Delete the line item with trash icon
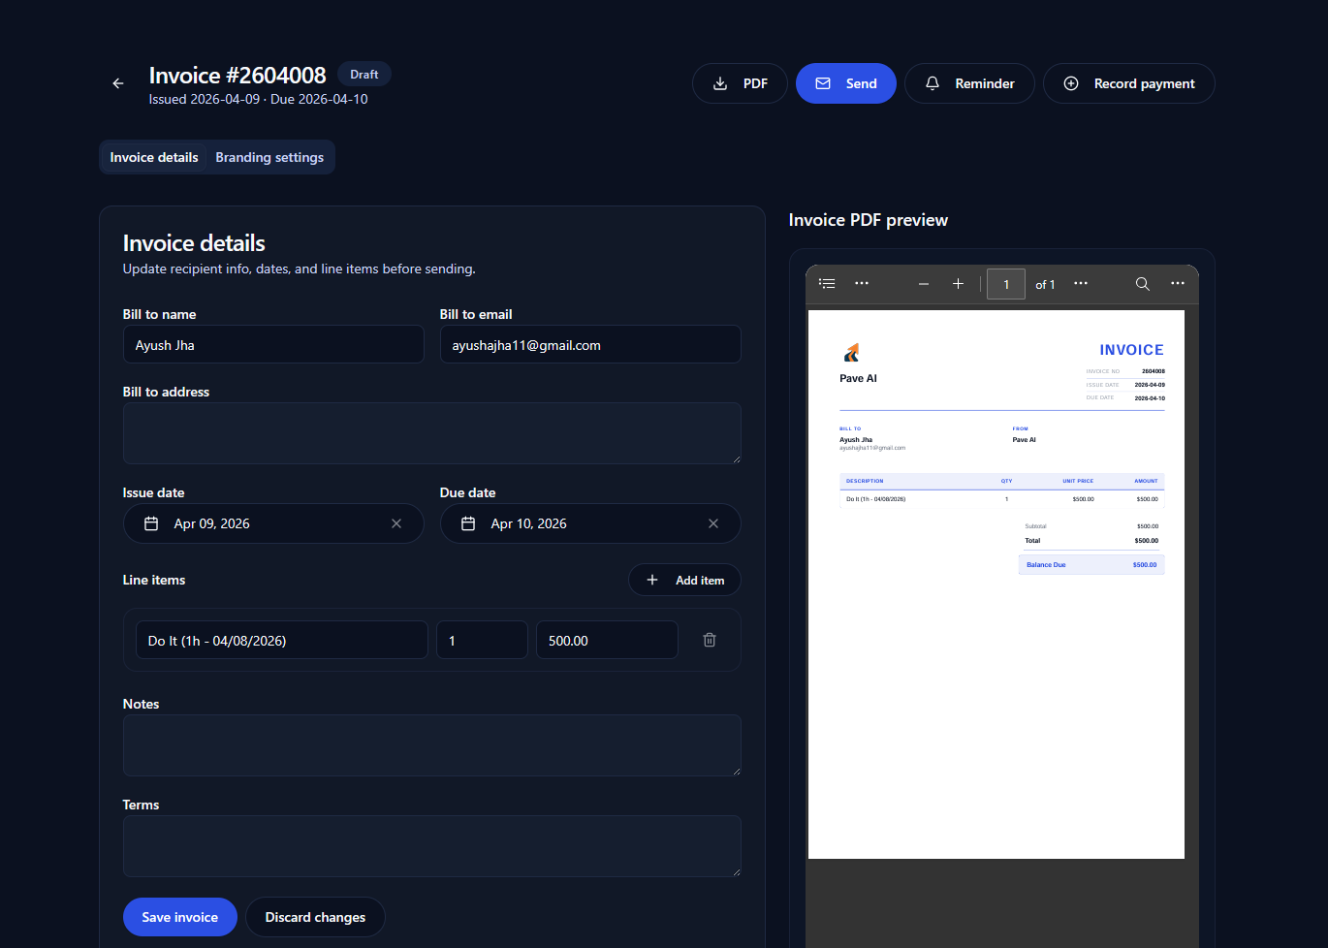The height and width of the screenshot is (948, 1328). 710,640
